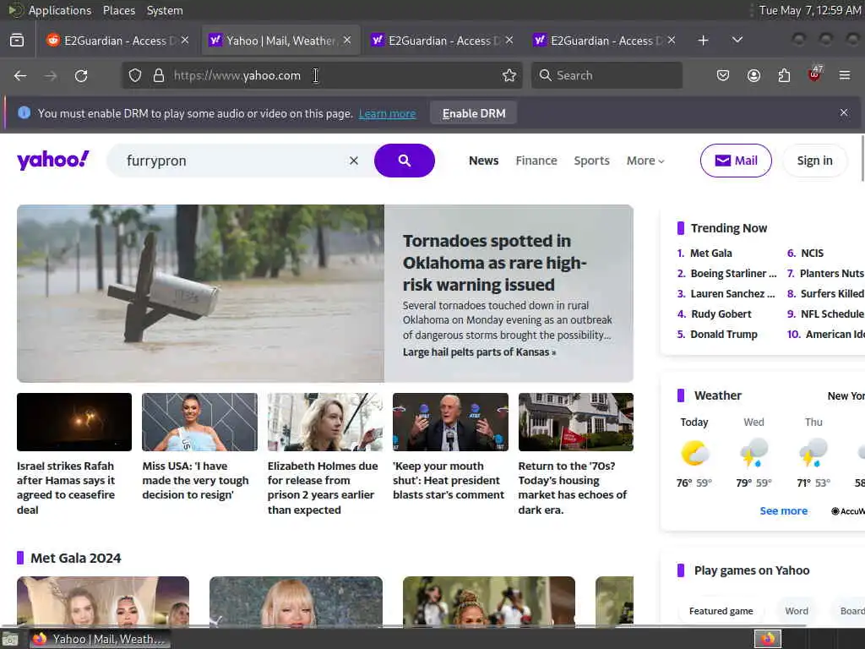The height and width of the screenshot is (649, 865).
Task: Click the Today weather sun icon
Action: pyautogui.click(x=694, y=453)
